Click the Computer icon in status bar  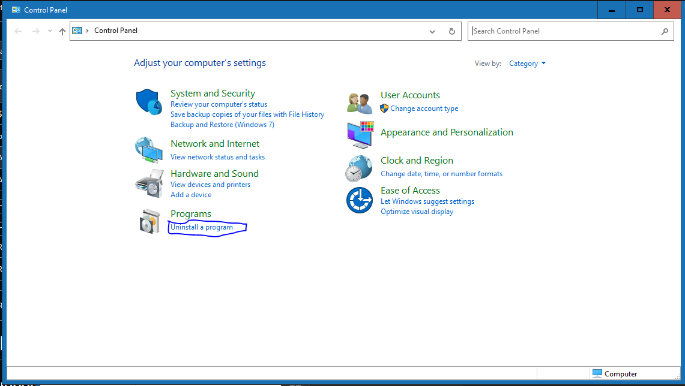pos(597,373)
